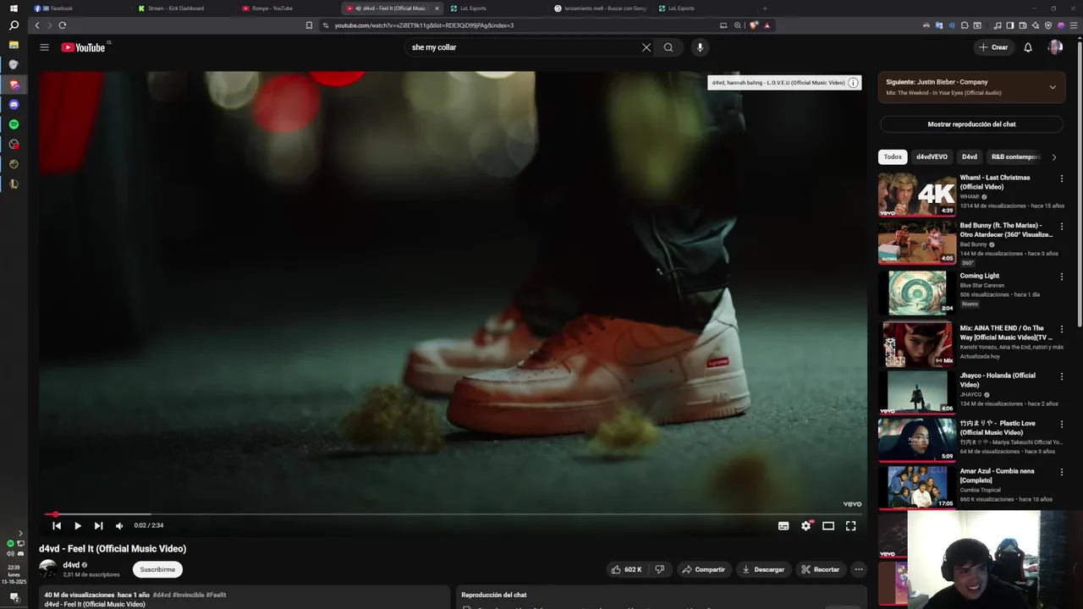Click Mostrar reproducción del chat
Image resolution: width=1083 pixels, height=609 pixels.
point(971,124)
